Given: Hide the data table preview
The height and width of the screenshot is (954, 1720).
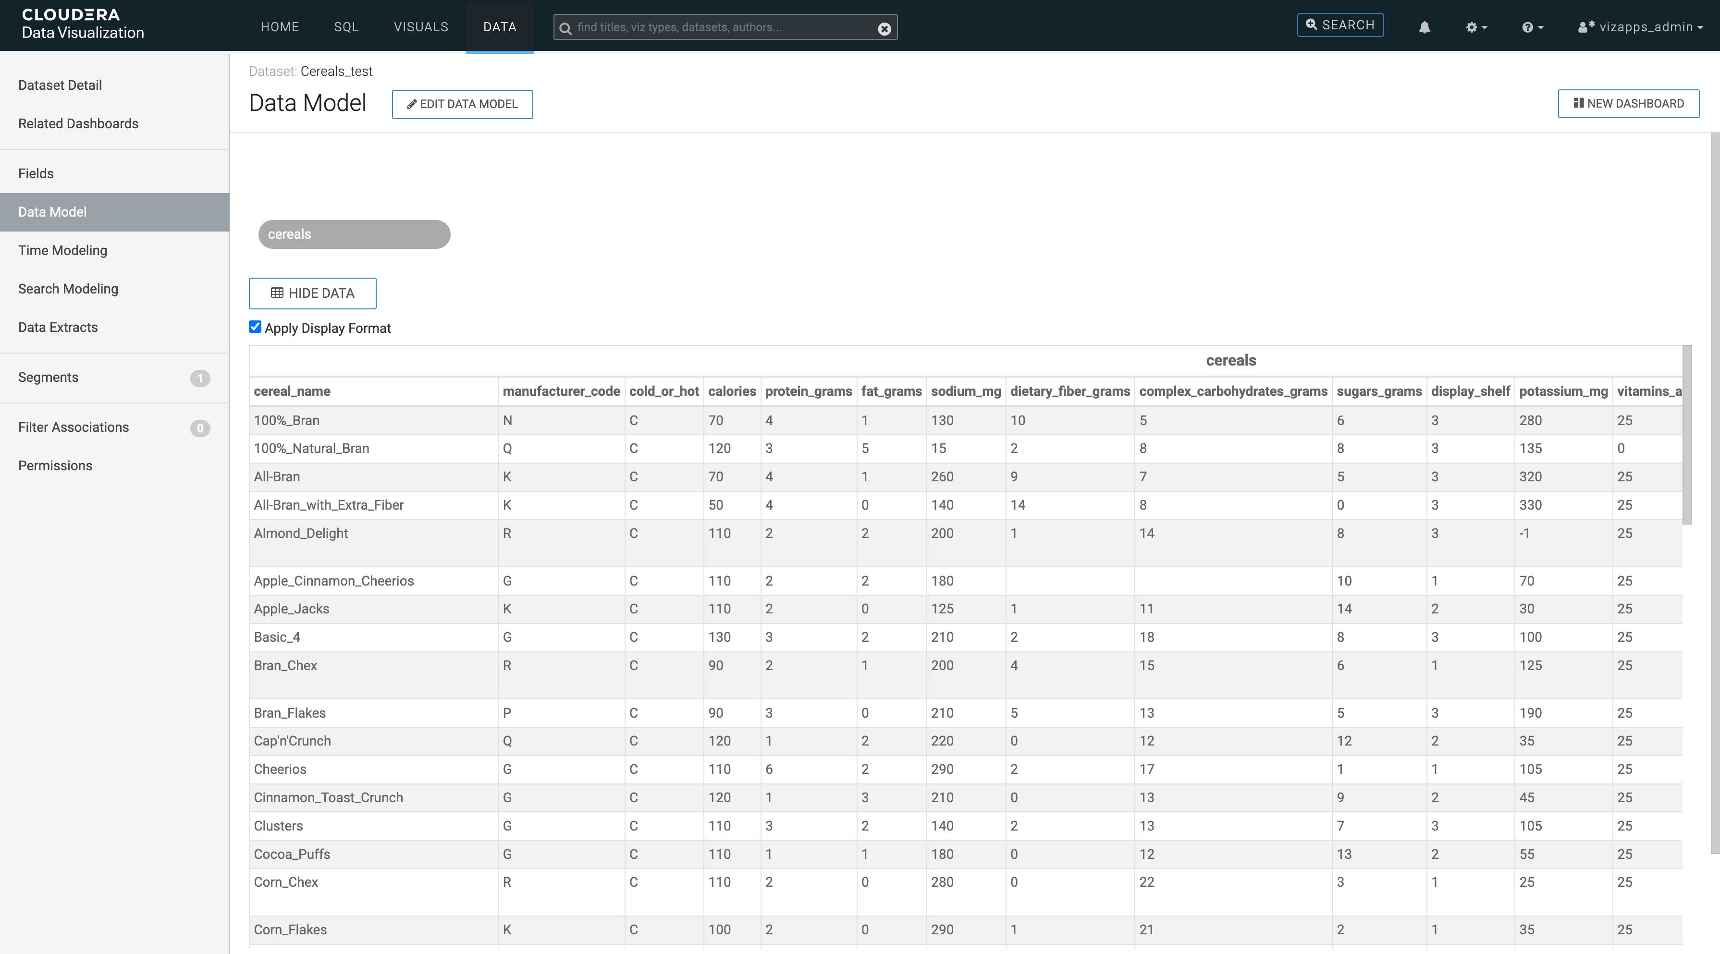Looking at the screenshot, I should (x=312, y=293).
